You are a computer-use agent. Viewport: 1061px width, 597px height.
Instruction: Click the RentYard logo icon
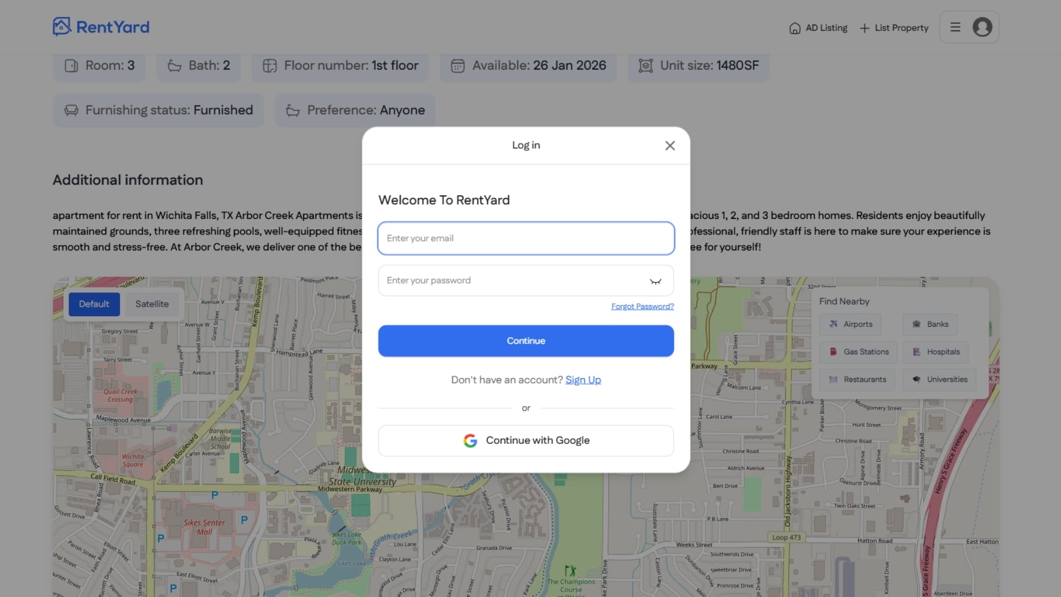62,27
